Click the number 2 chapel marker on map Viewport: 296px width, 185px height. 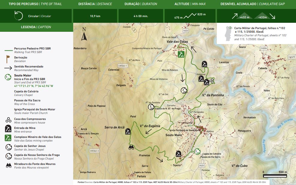coord(184,90)
